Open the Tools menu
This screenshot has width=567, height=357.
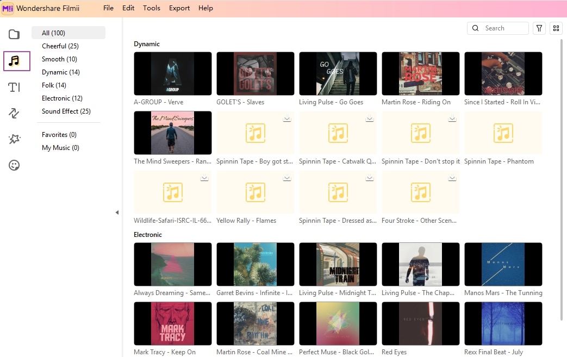(x=152, y=8)
